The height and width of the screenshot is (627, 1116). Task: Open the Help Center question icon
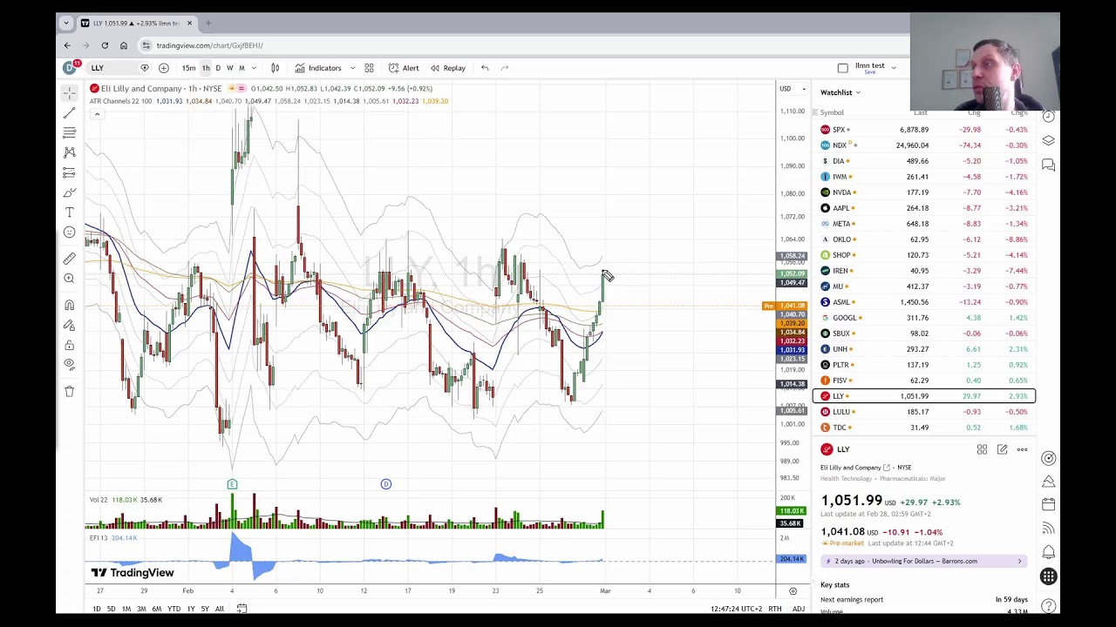click(1049, 605)
